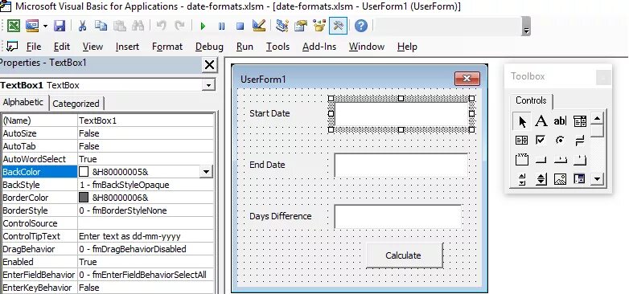Pick the Image control in Toolbox
The image size is (629, 294).
(x=560, y=179)
